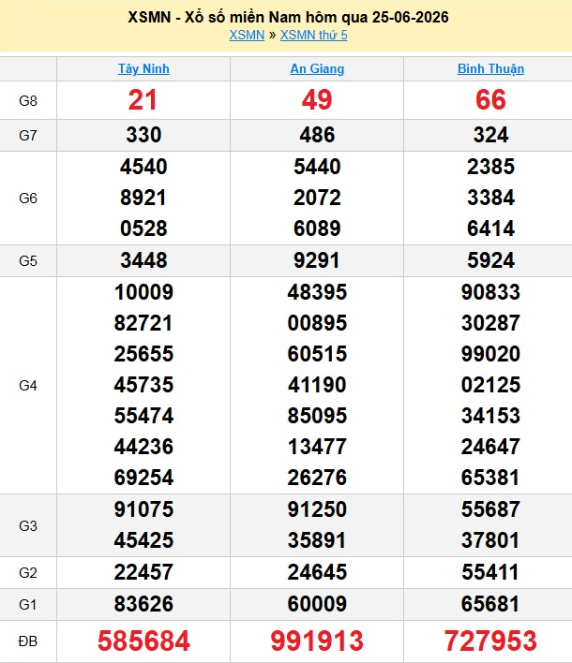Screen dimensions: 572x663
Task: Select G6 number 5440
Action: tap(317, 167)
